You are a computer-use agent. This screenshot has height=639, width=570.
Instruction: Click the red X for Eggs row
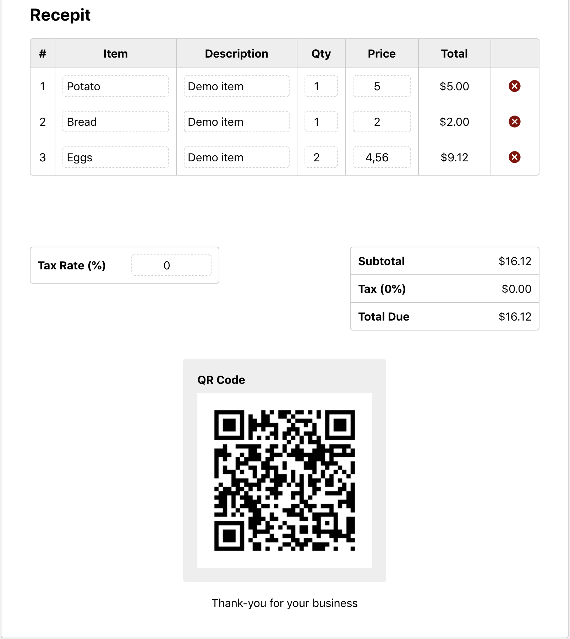[514, 157]
